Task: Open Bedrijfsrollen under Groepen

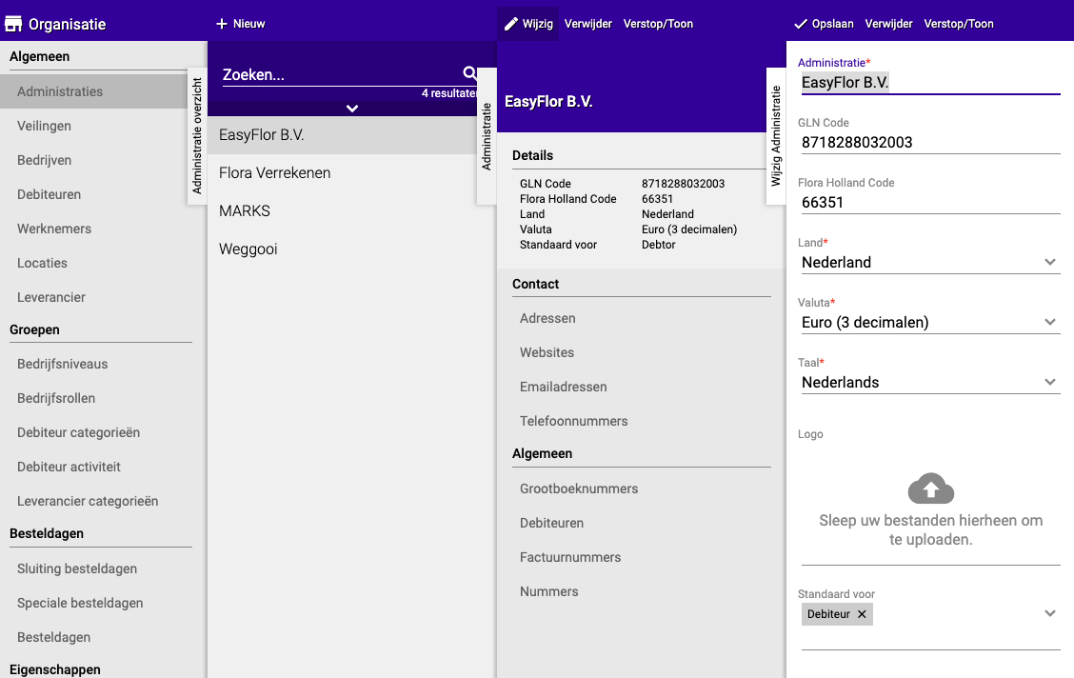Action: point(56,399)
